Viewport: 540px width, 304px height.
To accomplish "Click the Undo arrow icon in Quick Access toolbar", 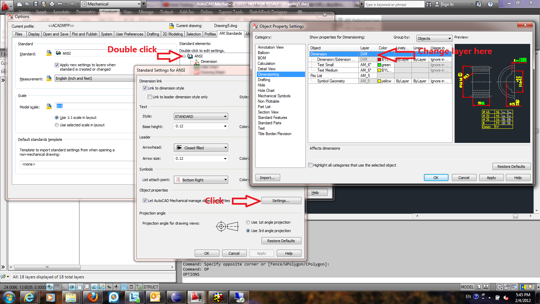I will click(x=60, y=4).
